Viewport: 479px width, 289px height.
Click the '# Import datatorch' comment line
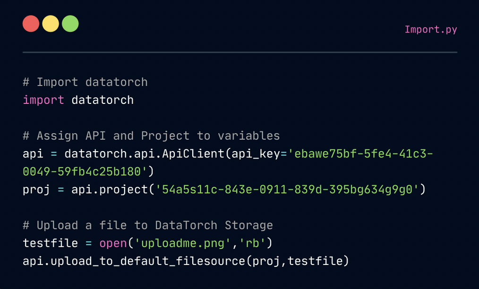[x=85, y=82]
